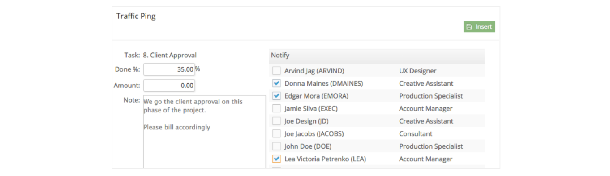Check the Arvind Jag (ARVIND) checkbox
610x176 pixels.
[x=276, y=71]
